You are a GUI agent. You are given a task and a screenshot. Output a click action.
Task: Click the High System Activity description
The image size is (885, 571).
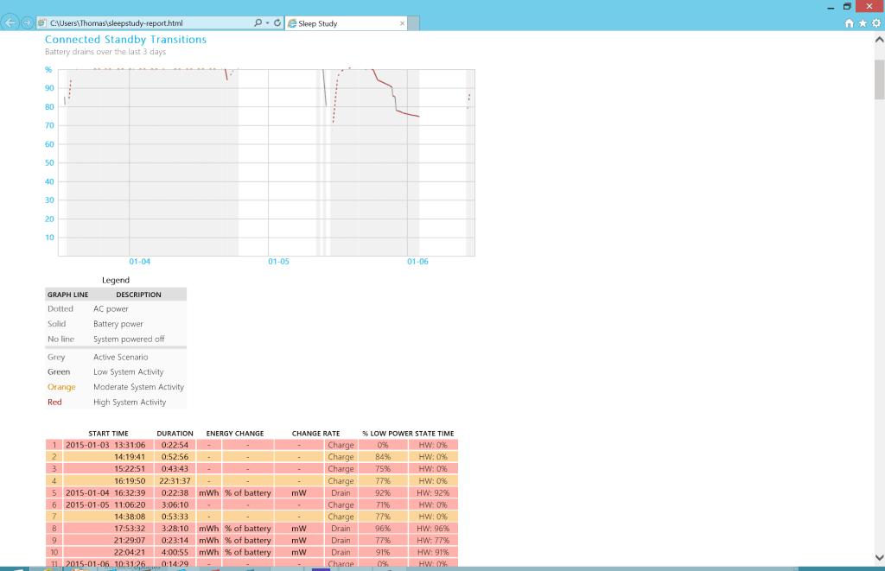[130, 403]
